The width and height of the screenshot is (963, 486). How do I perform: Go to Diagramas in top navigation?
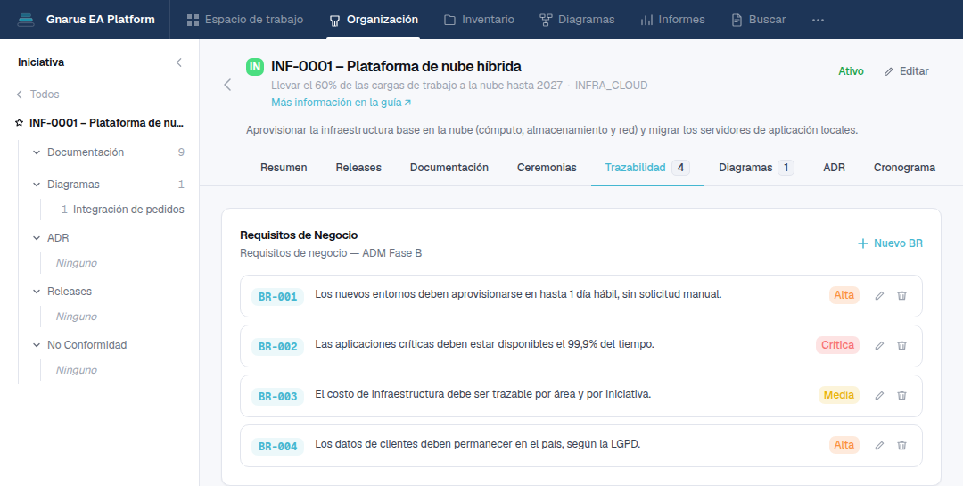click(x=577, y=20)
